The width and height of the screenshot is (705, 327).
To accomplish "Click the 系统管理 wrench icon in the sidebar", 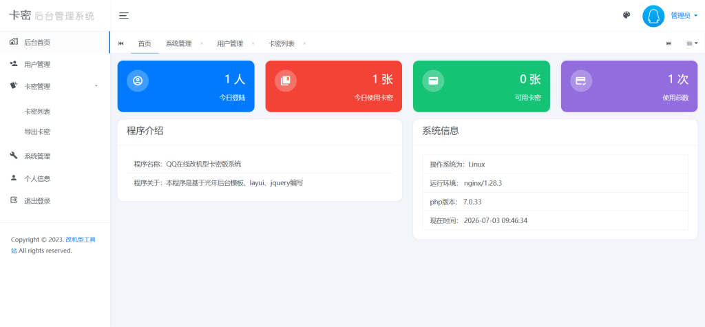I will (x=14, y=156).
